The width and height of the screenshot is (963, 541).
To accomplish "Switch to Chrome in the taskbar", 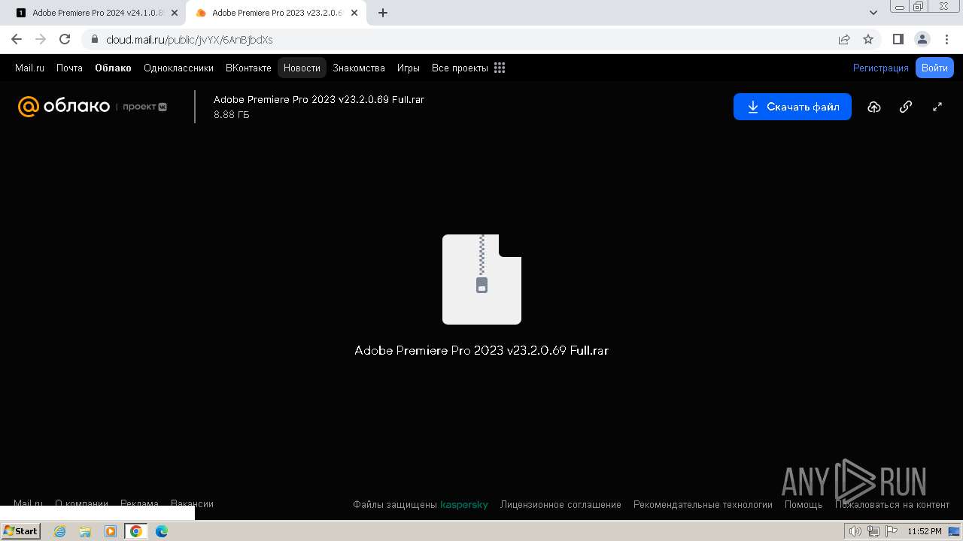I will coord(136,531).
